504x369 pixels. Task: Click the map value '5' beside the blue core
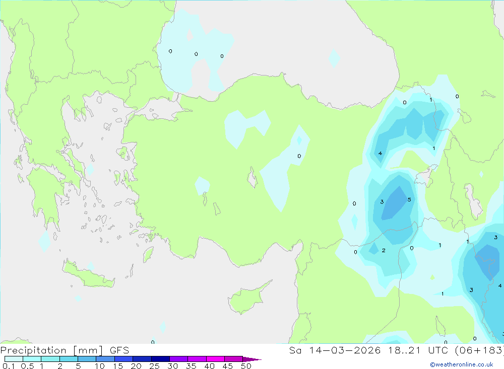pos(409,199)
